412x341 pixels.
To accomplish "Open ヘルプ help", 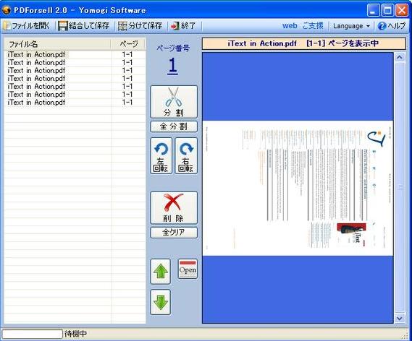I will [x=392, y=26].
